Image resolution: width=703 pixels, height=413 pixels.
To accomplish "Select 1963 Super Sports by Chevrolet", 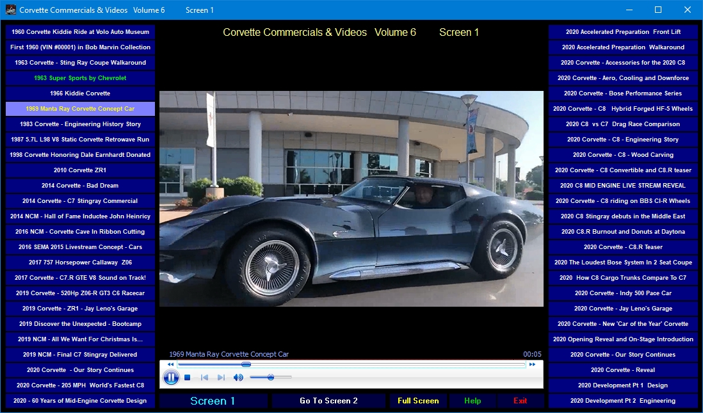I will (x=80, y=78).
